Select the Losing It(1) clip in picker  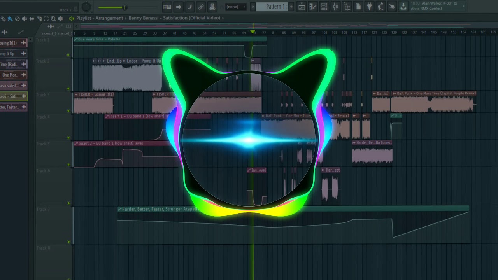click(13, 43)
